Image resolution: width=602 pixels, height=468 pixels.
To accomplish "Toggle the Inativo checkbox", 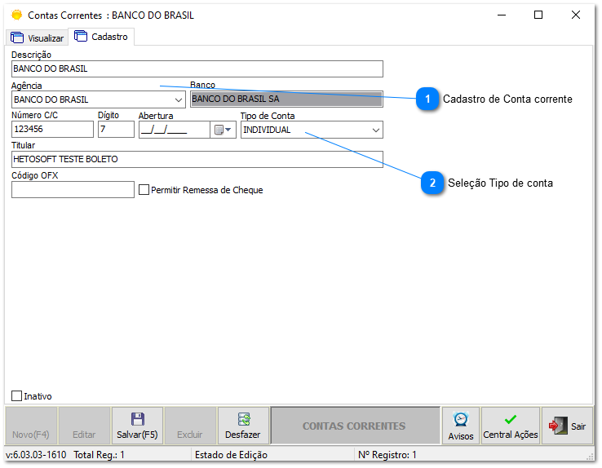I will tap(17, 396).
